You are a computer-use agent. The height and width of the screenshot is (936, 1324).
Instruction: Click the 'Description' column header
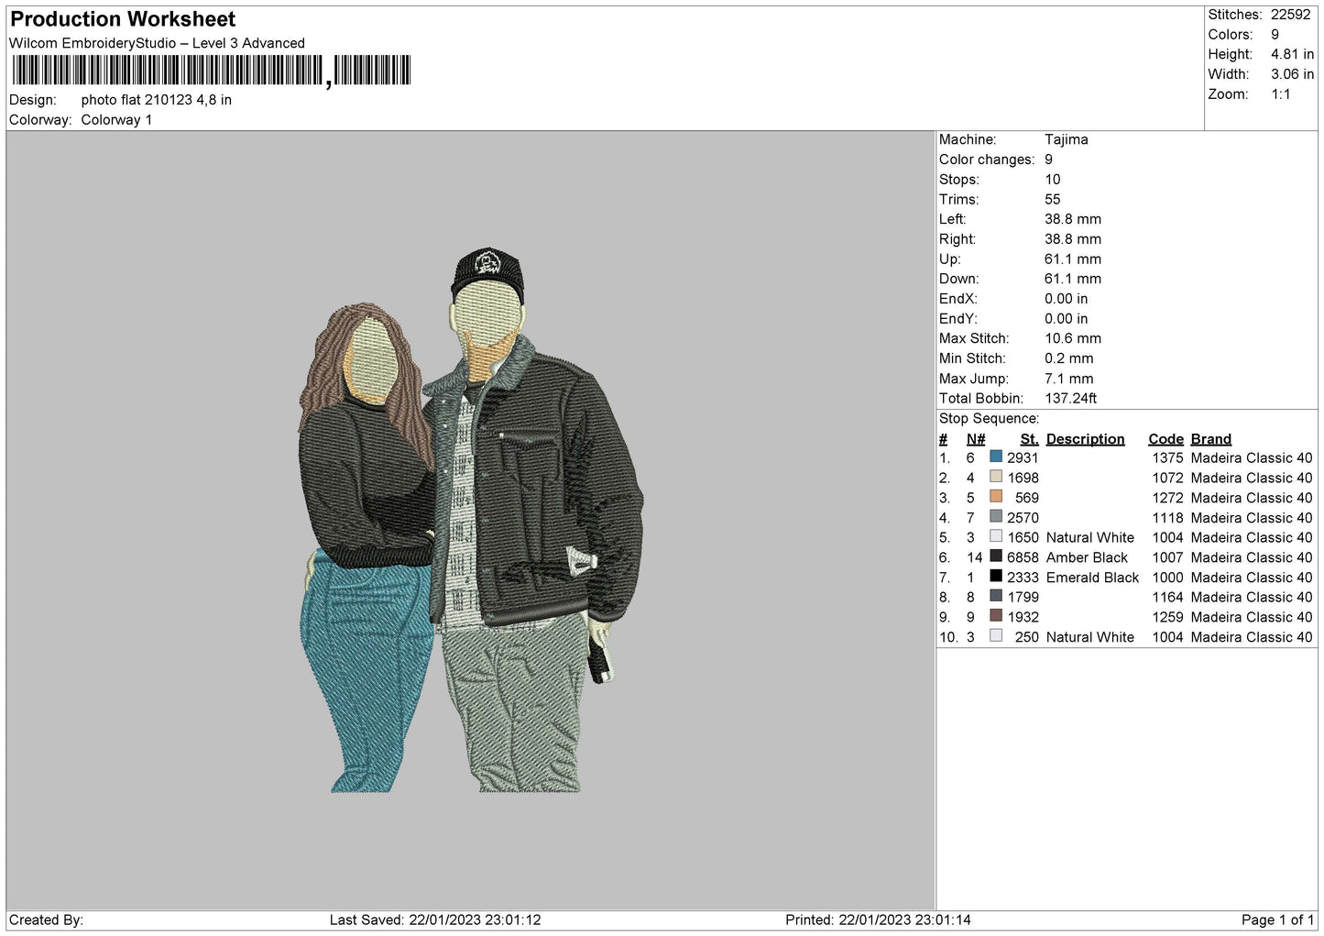tap(1085, 439)
